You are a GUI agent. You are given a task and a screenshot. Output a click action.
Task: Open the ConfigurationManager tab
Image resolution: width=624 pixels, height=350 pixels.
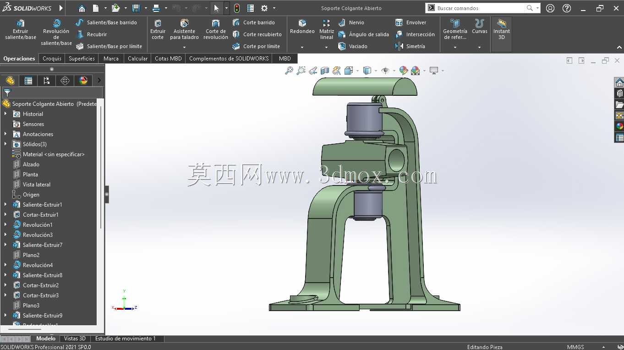tap(47, 81)
